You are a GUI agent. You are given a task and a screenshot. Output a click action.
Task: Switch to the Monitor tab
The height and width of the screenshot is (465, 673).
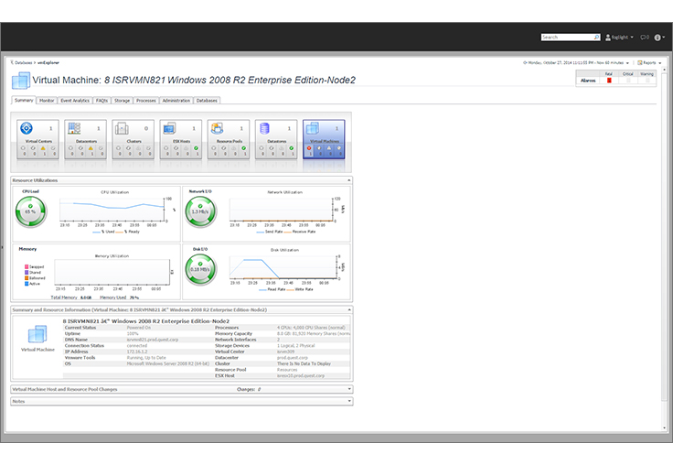[47, 101]
